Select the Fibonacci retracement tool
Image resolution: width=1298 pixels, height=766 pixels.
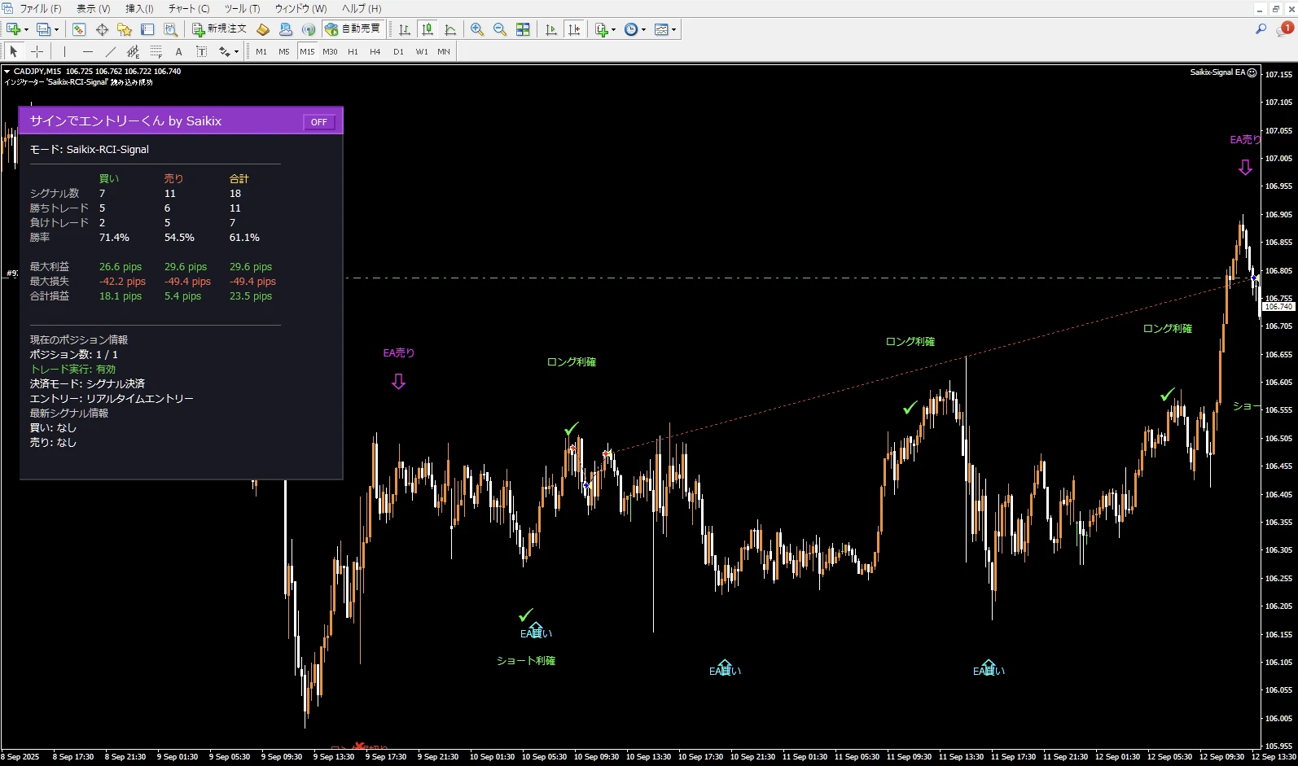(x=156, y=51)
